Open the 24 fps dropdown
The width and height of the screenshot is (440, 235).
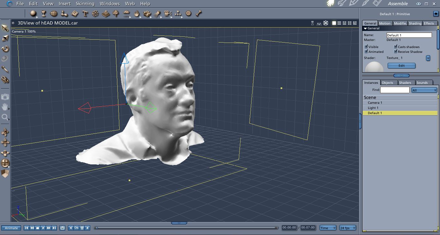348,228
